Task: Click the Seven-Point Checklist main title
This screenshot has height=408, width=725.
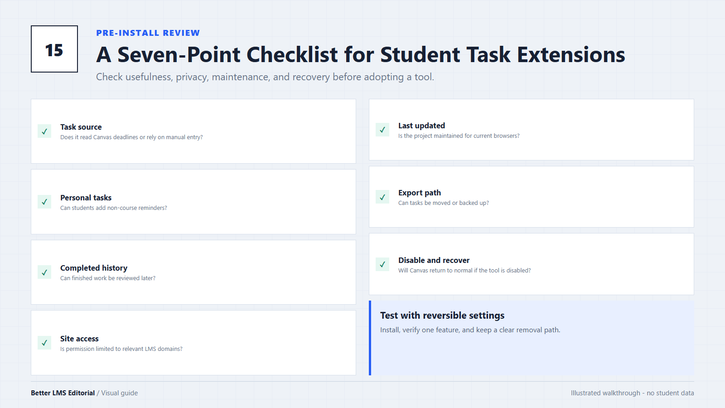Action: point(361,55)
